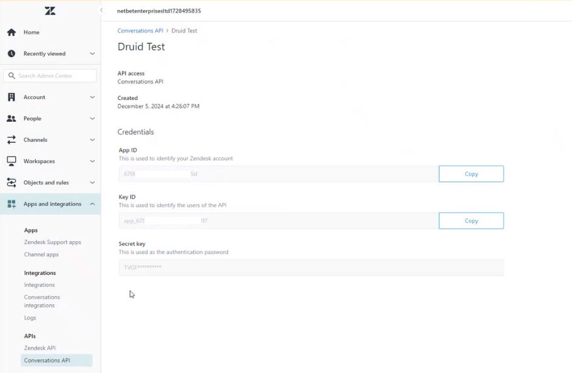Image resolution: width=572 pixels, height=373 pixels.
Task: Open Zendesk Support apps page
Action: (52, 242)
